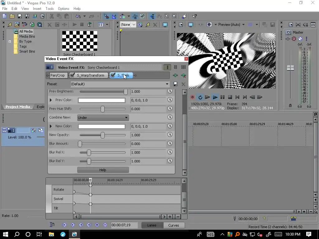This screenshot has height=239, width=319.
Task: Animate New Opacity with clock icon
Action: (x=170, y=135)
